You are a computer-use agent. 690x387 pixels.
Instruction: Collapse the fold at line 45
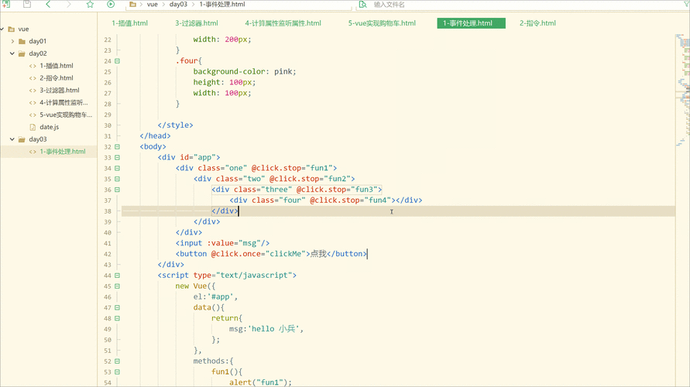point(118,286)
